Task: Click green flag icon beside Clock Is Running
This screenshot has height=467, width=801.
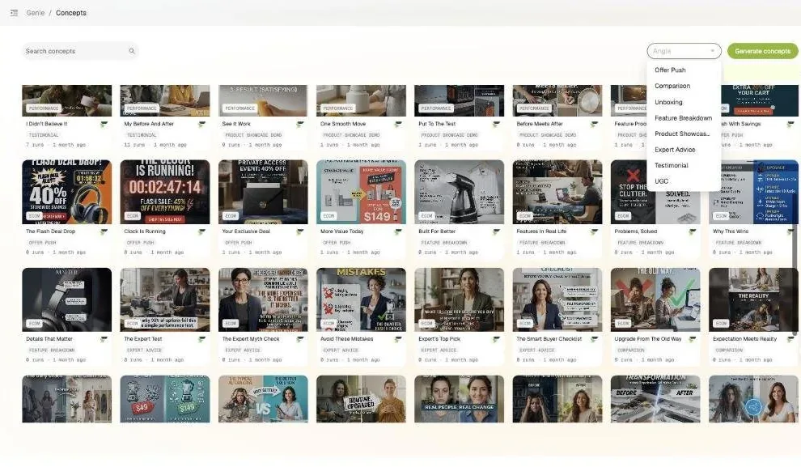Action: 201,232
